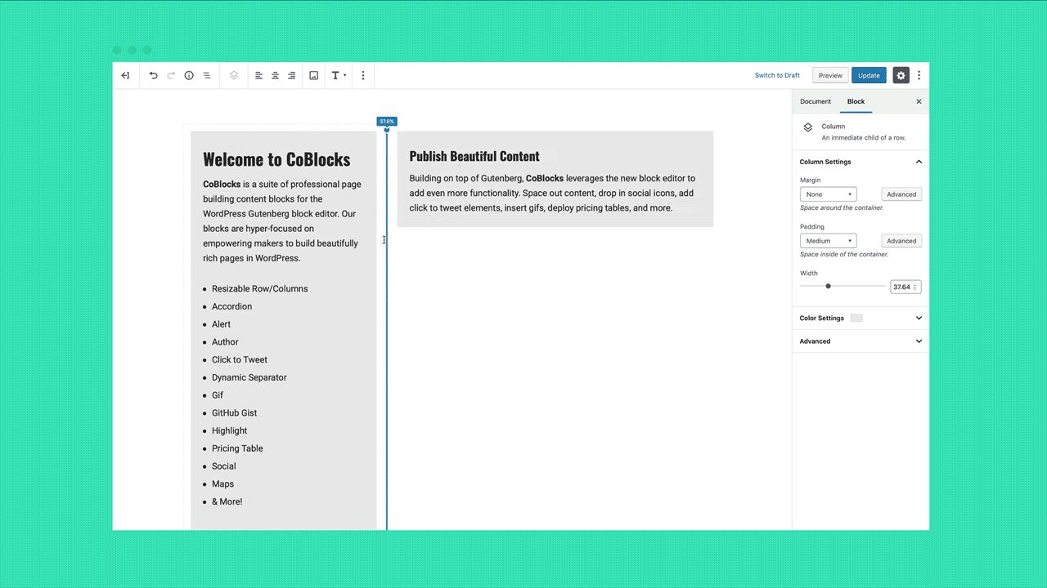Click the exit editor back arrow icon
Image resolution: width=1047 pixels, height=588 pixels.
(125, 75)
